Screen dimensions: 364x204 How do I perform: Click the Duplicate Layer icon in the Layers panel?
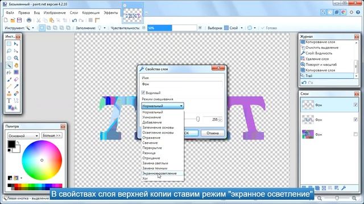[317, 188]
